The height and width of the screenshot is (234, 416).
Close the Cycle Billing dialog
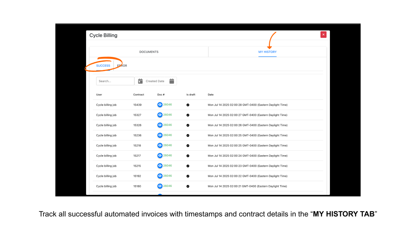pos(323,35)
